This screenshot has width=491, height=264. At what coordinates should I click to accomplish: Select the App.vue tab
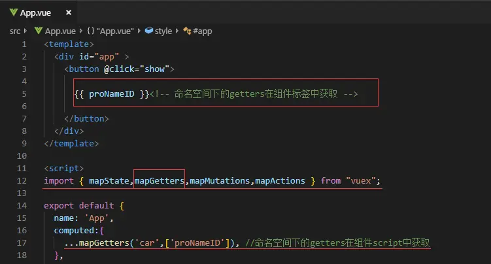38,12
